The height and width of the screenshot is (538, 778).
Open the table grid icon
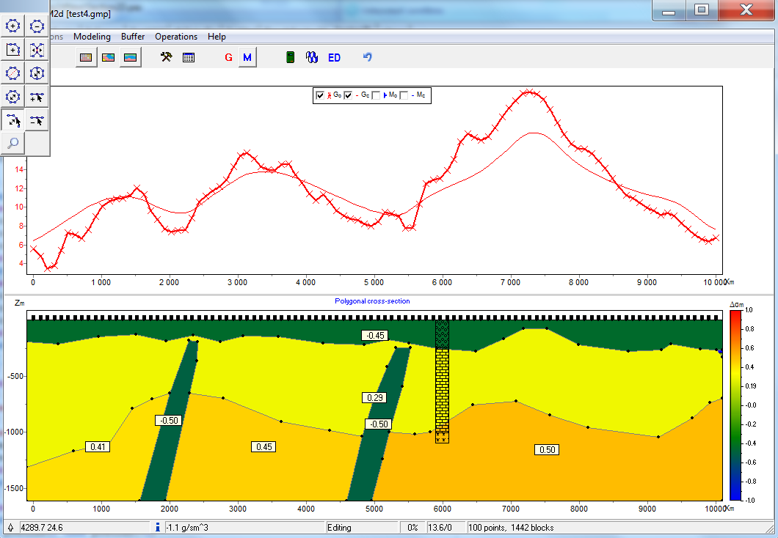189,57
